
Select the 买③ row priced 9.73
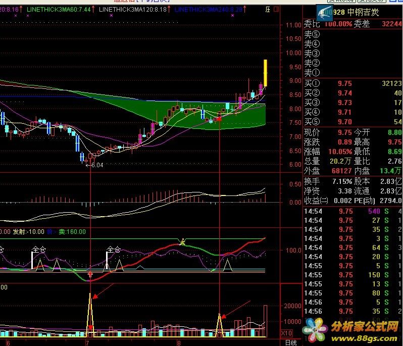click(353, 103)
